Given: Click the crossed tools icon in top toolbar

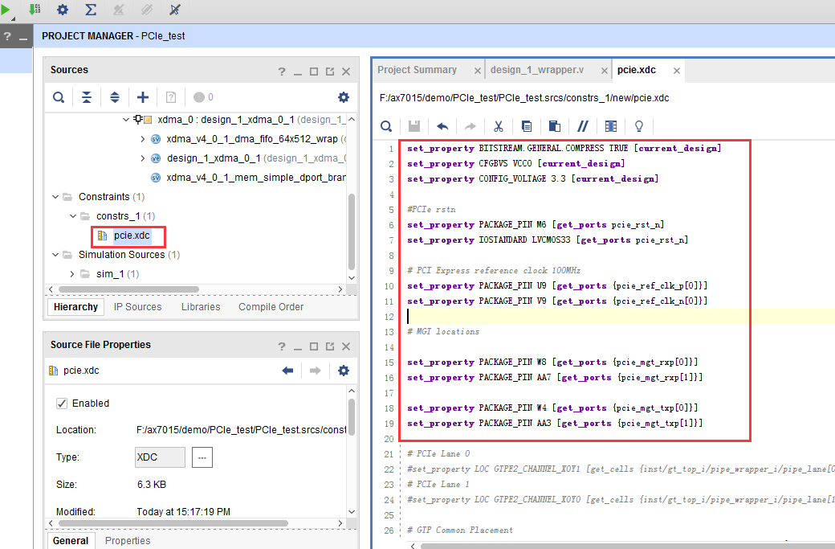Looking at the screenshot, I should pos(175,9).
